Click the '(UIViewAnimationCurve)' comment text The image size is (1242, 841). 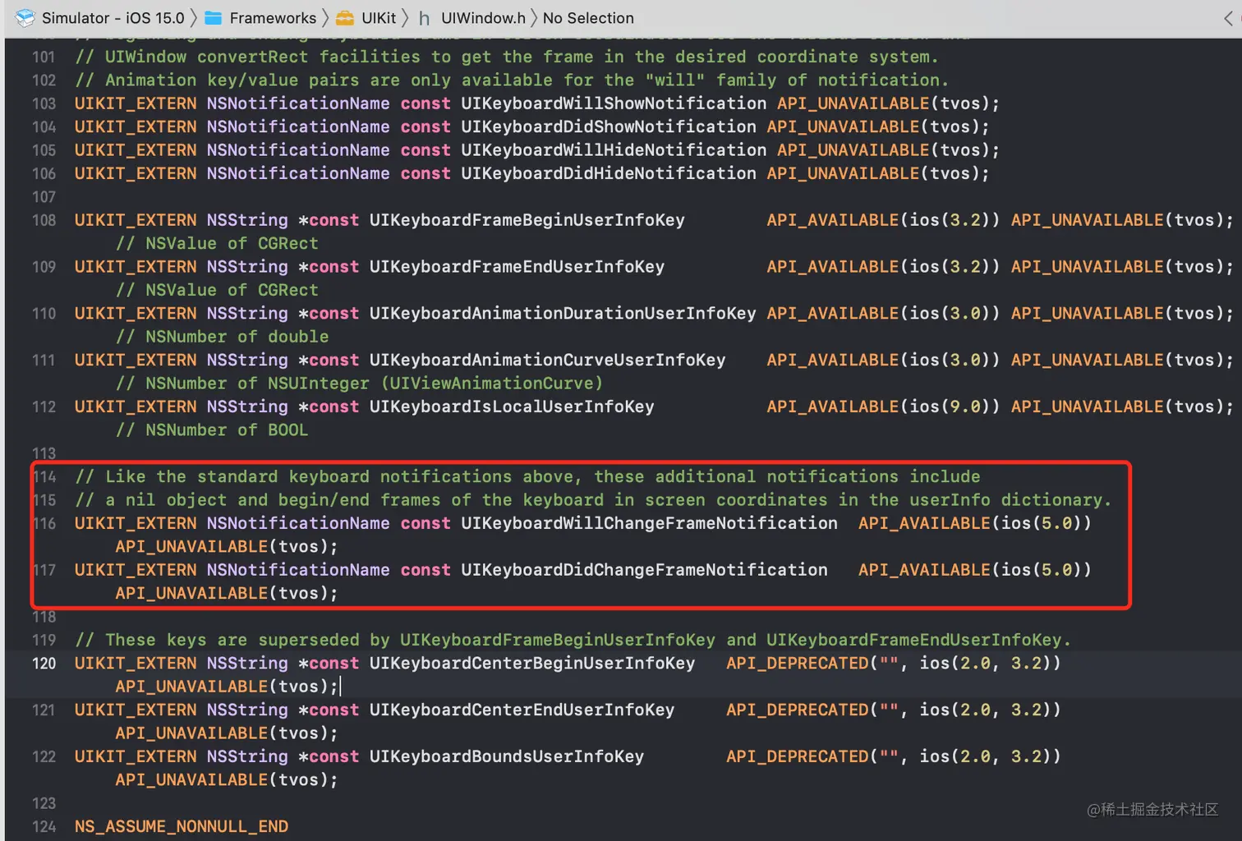tap(492, 384)
